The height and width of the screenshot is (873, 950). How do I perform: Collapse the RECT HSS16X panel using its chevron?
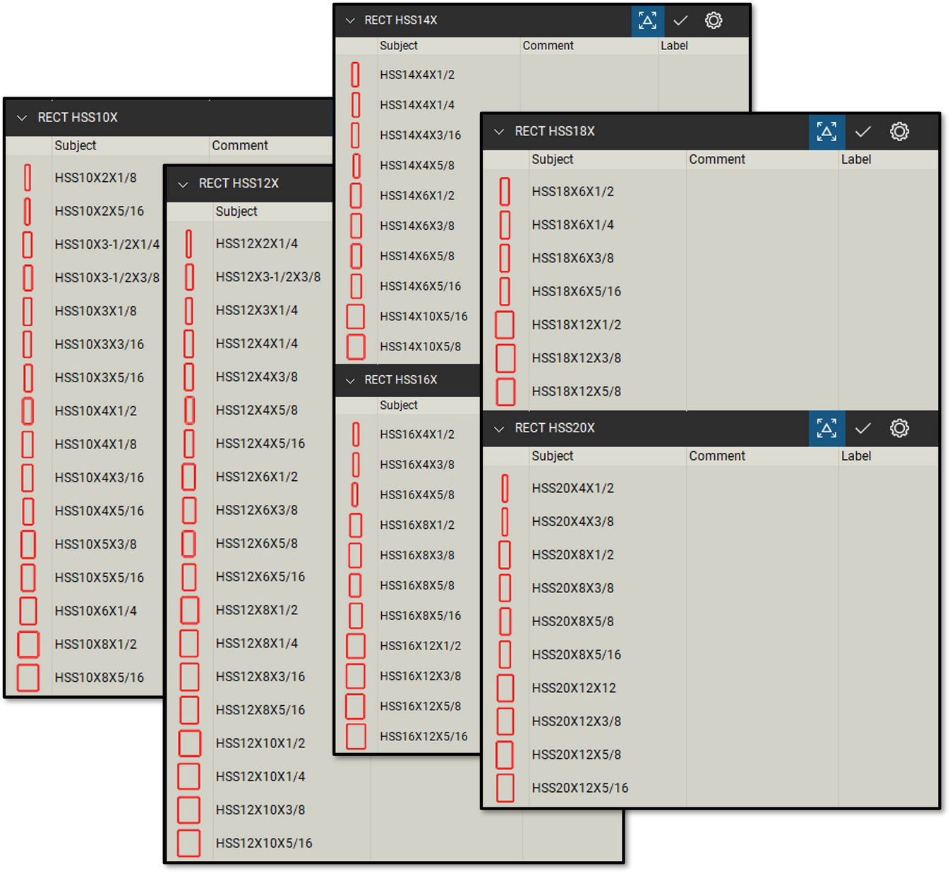tap(351, 380)
